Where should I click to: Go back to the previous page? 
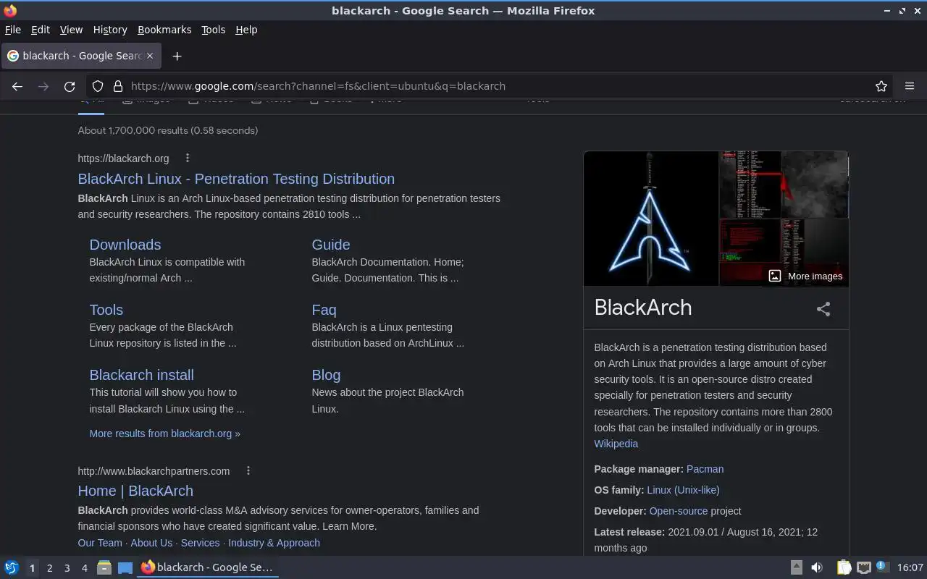17,86
